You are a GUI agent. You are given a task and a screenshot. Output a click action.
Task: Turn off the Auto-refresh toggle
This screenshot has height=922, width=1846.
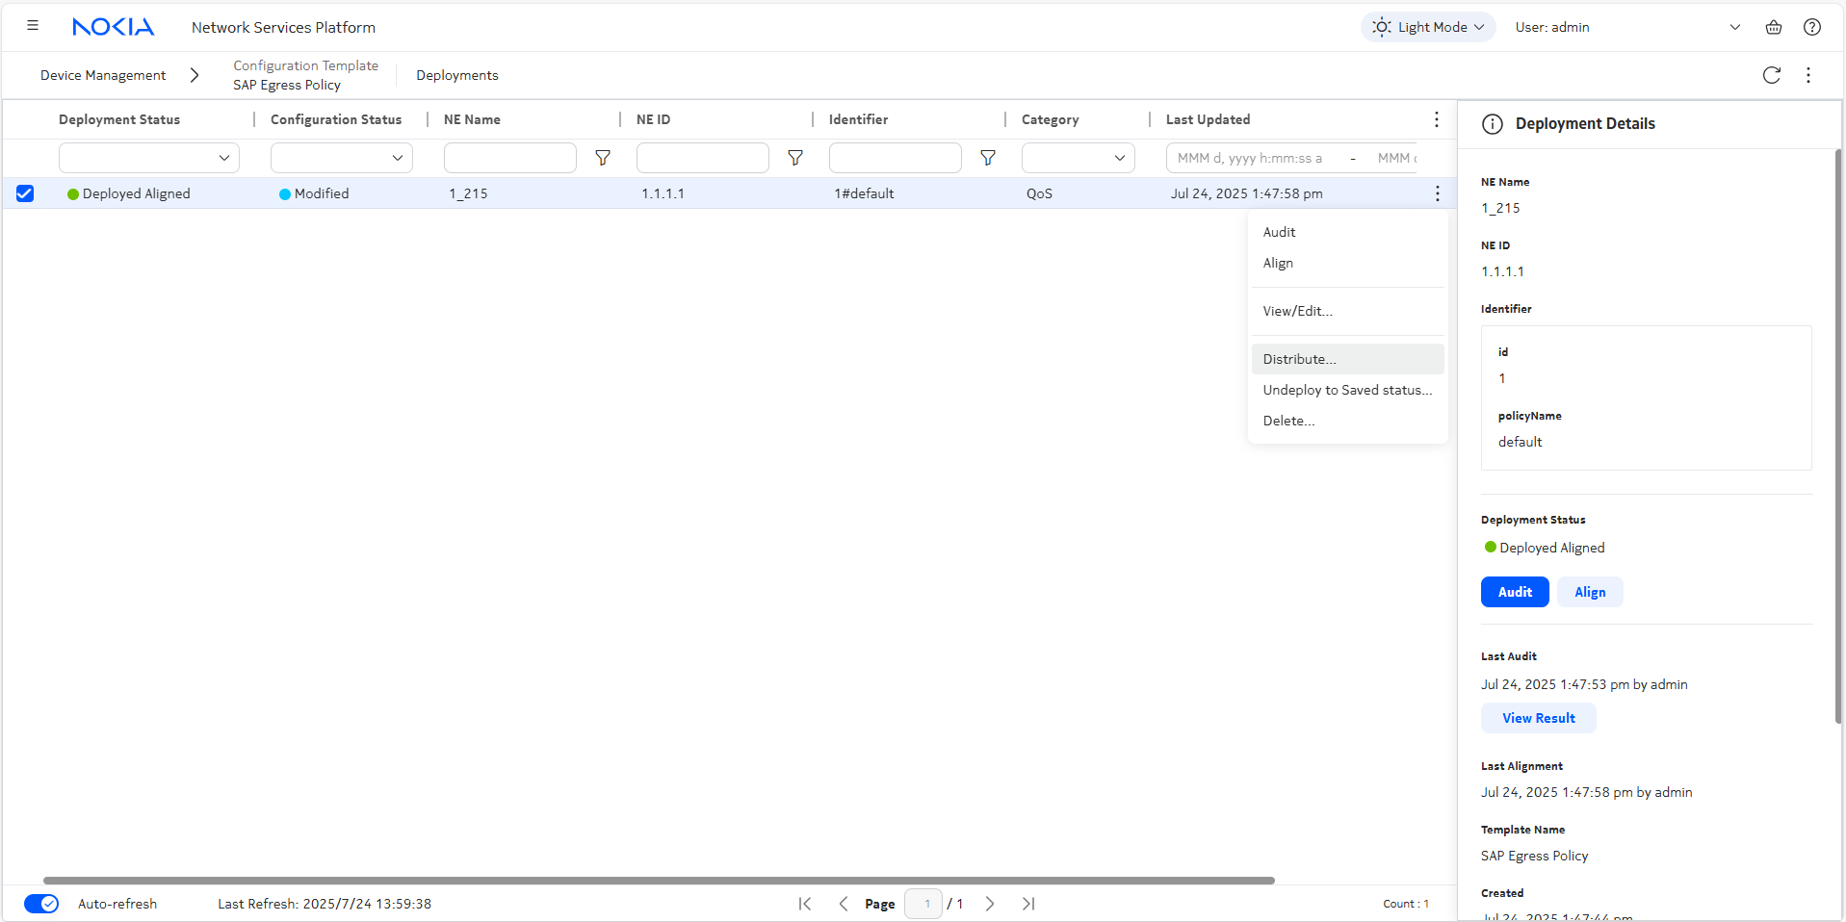41,904
